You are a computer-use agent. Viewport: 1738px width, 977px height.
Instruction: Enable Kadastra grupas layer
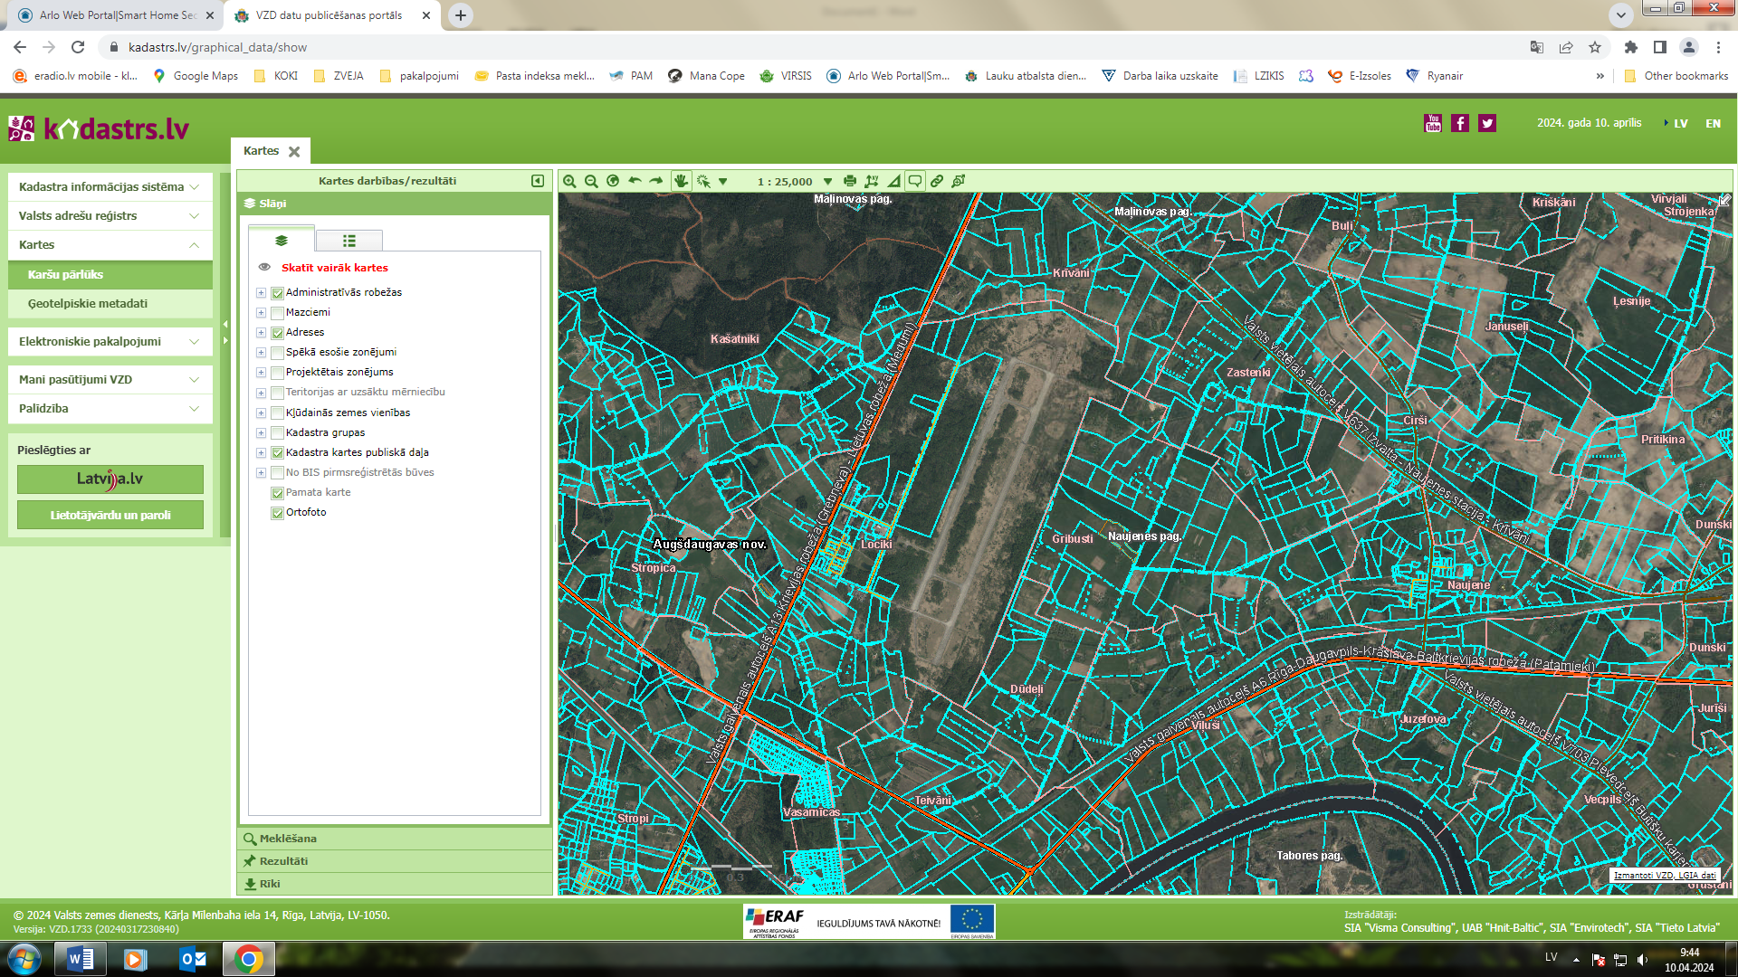coord(278,433)
